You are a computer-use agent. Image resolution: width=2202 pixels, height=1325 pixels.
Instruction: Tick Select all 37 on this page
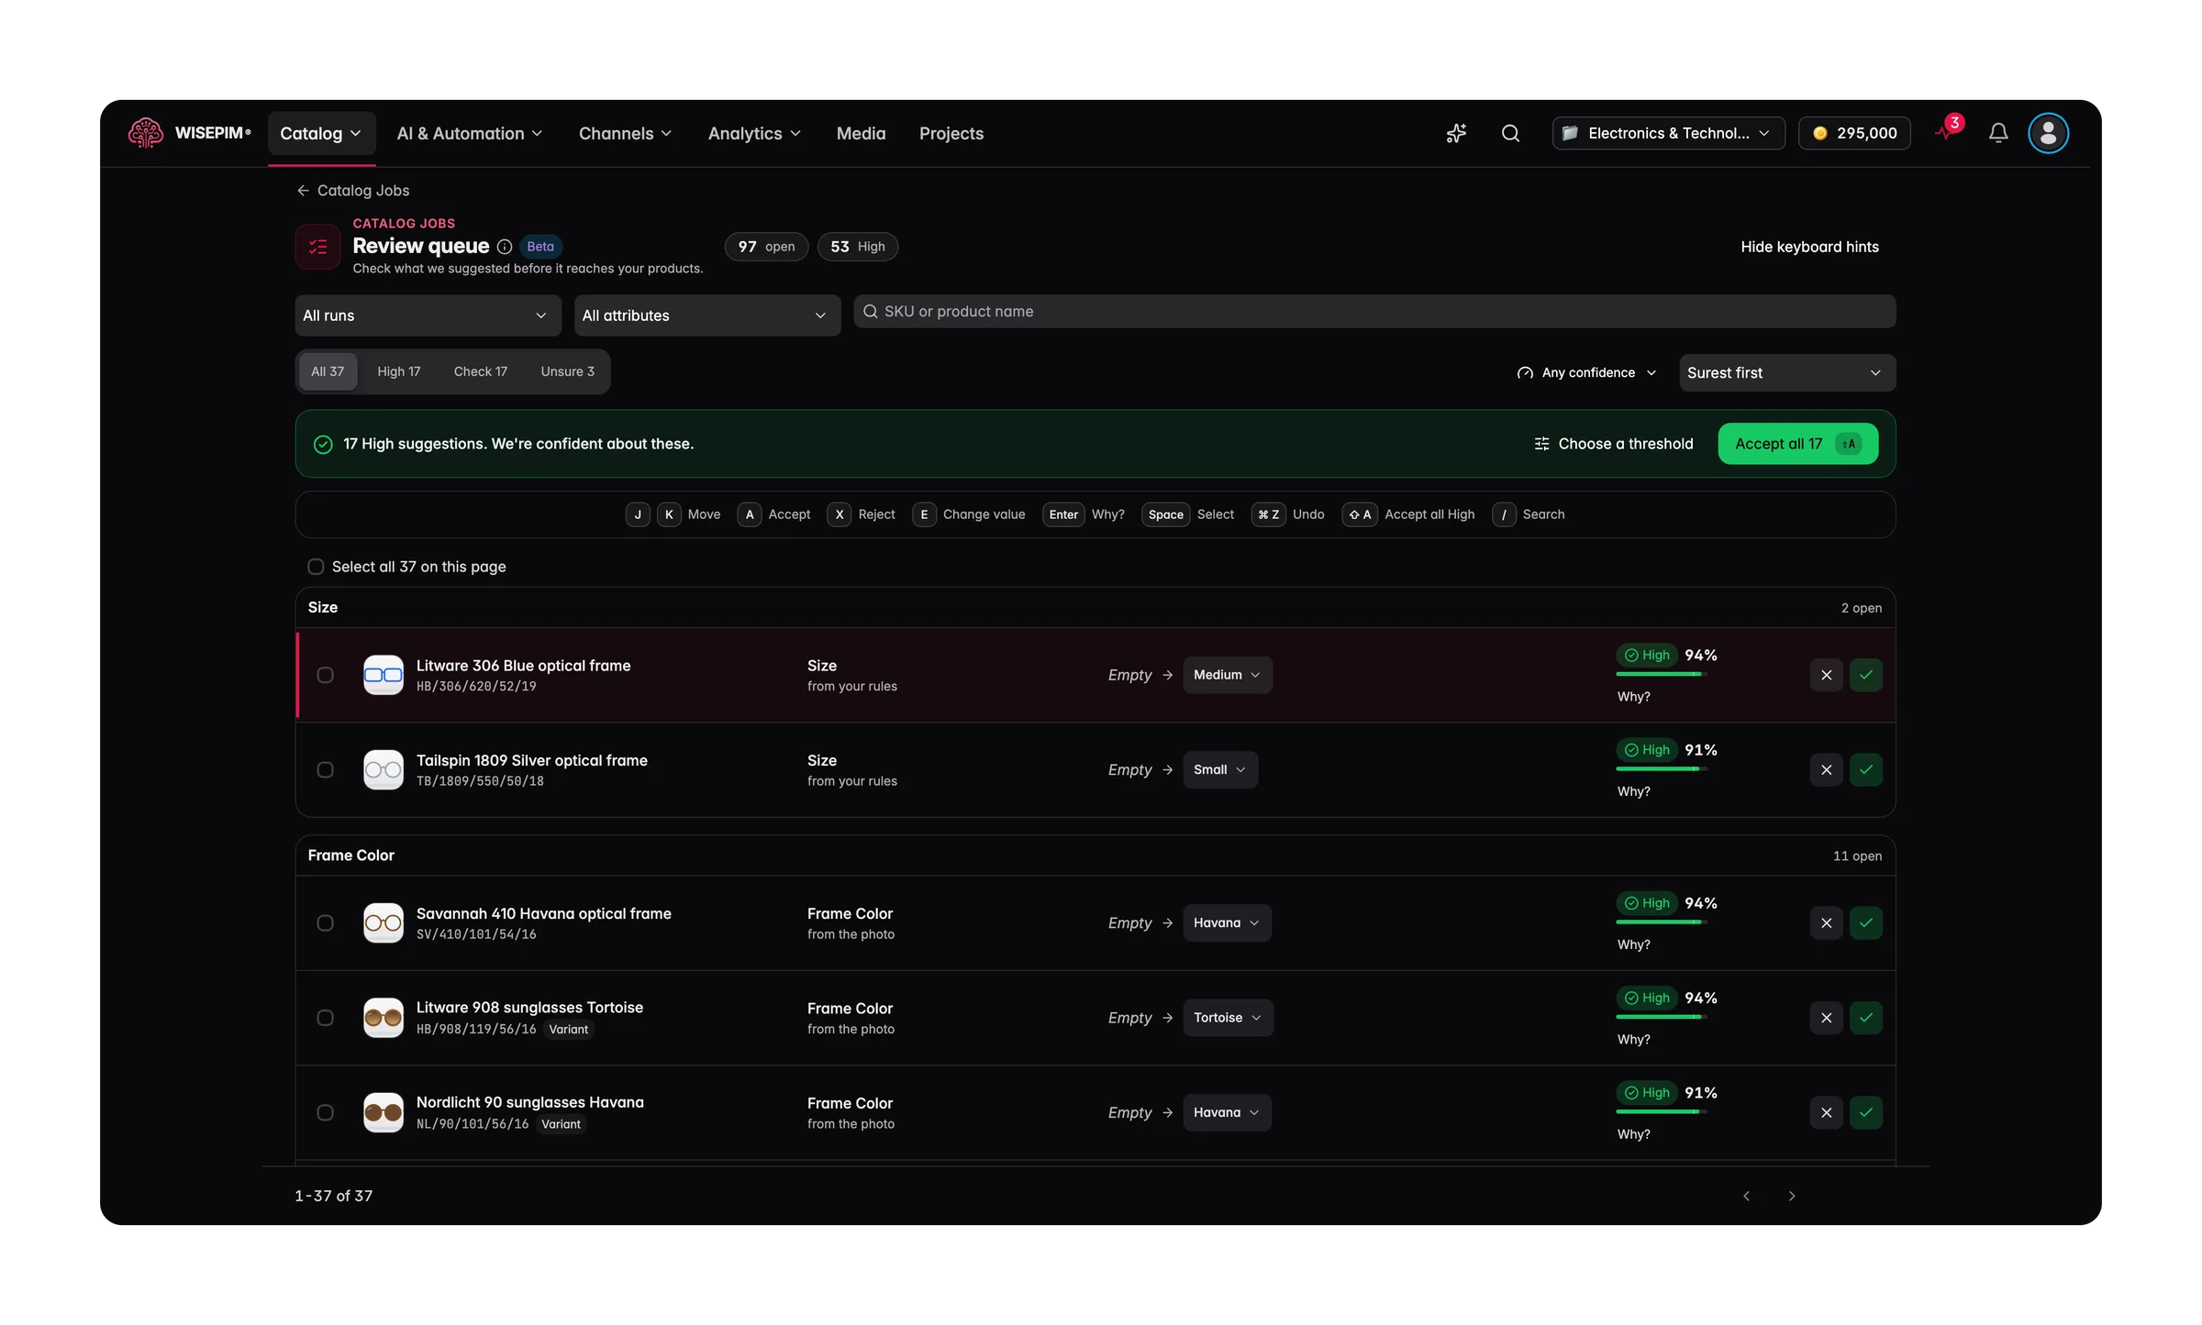[x=316, y=567]
